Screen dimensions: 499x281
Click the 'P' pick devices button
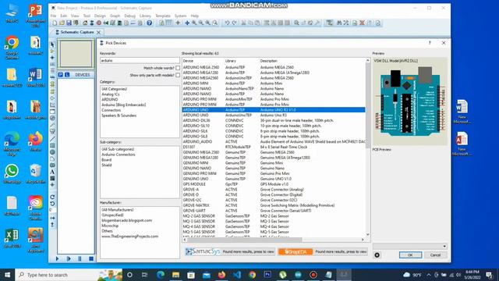click(x=61, y=75)
